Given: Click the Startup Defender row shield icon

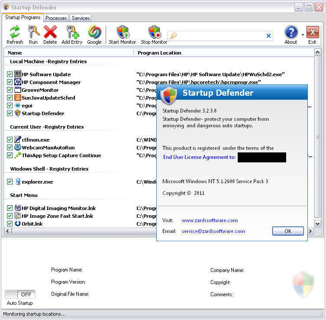Looking at the screenshot, I should pyautogui.click(x=18, y=113).
